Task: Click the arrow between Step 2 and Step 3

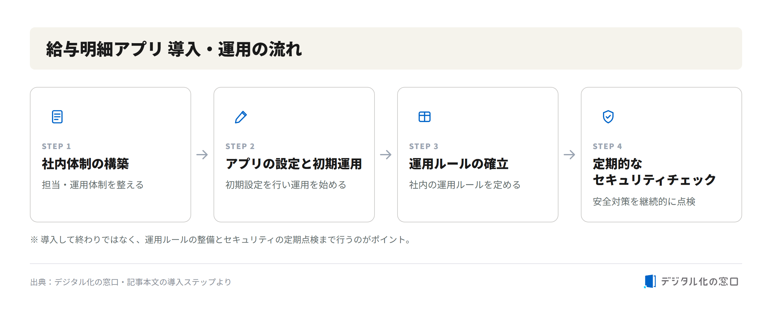Action: (386, 154)
